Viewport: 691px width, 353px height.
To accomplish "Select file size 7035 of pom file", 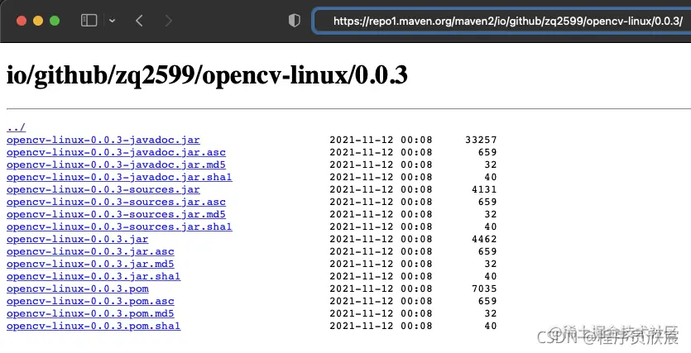I will tap(484, 289).
